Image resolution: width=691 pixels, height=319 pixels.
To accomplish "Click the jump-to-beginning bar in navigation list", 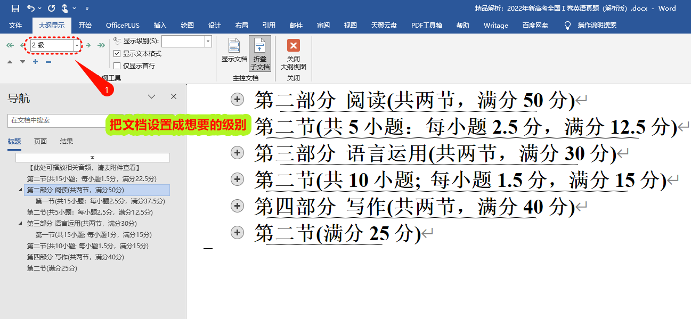I will (93, 158).
